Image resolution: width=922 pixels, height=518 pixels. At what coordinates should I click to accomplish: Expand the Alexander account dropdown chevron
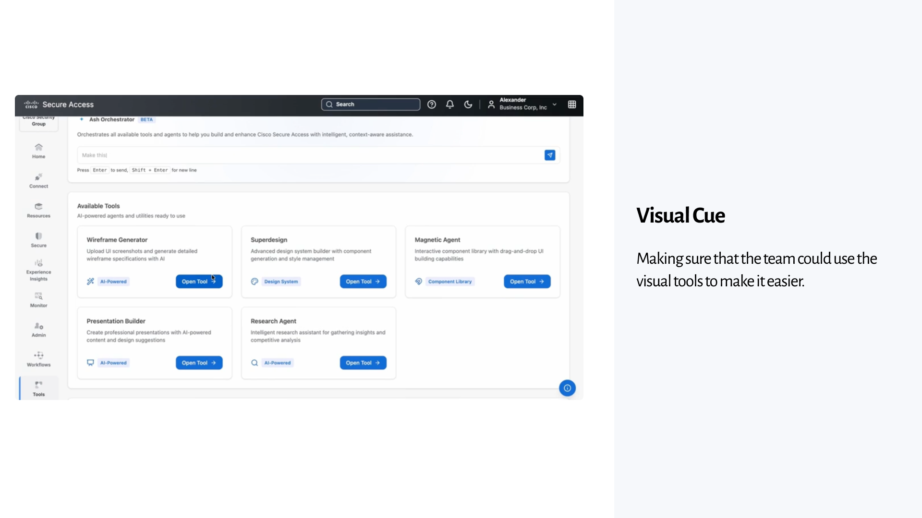click(x=555, y=105)
